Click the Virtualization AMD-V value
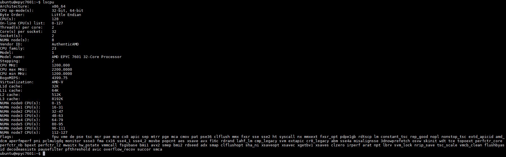Screen dimensions: 506x157 pyautogui.click(x=57, y=82)
